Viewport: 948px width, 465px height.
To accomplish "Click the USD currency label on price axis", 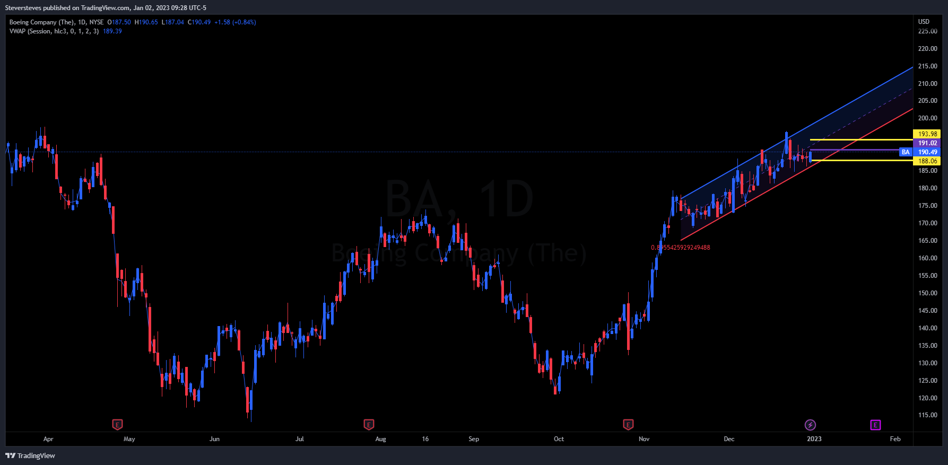I will click(924, 22).
